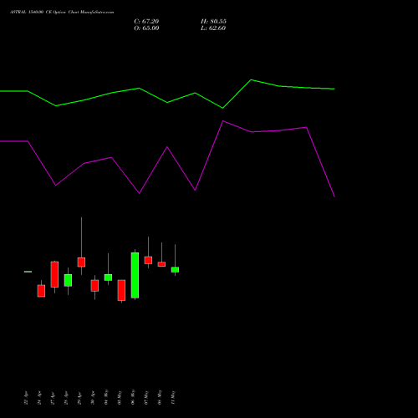Select the 27 Apr date label

[x=53, y=398]
